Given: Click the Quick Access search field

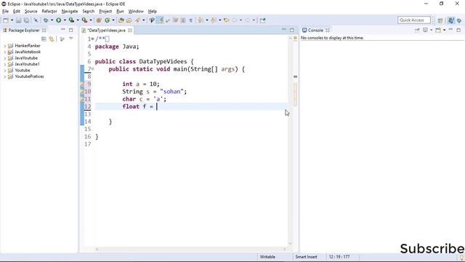Looking at the screenshot, I should [414, 20].
